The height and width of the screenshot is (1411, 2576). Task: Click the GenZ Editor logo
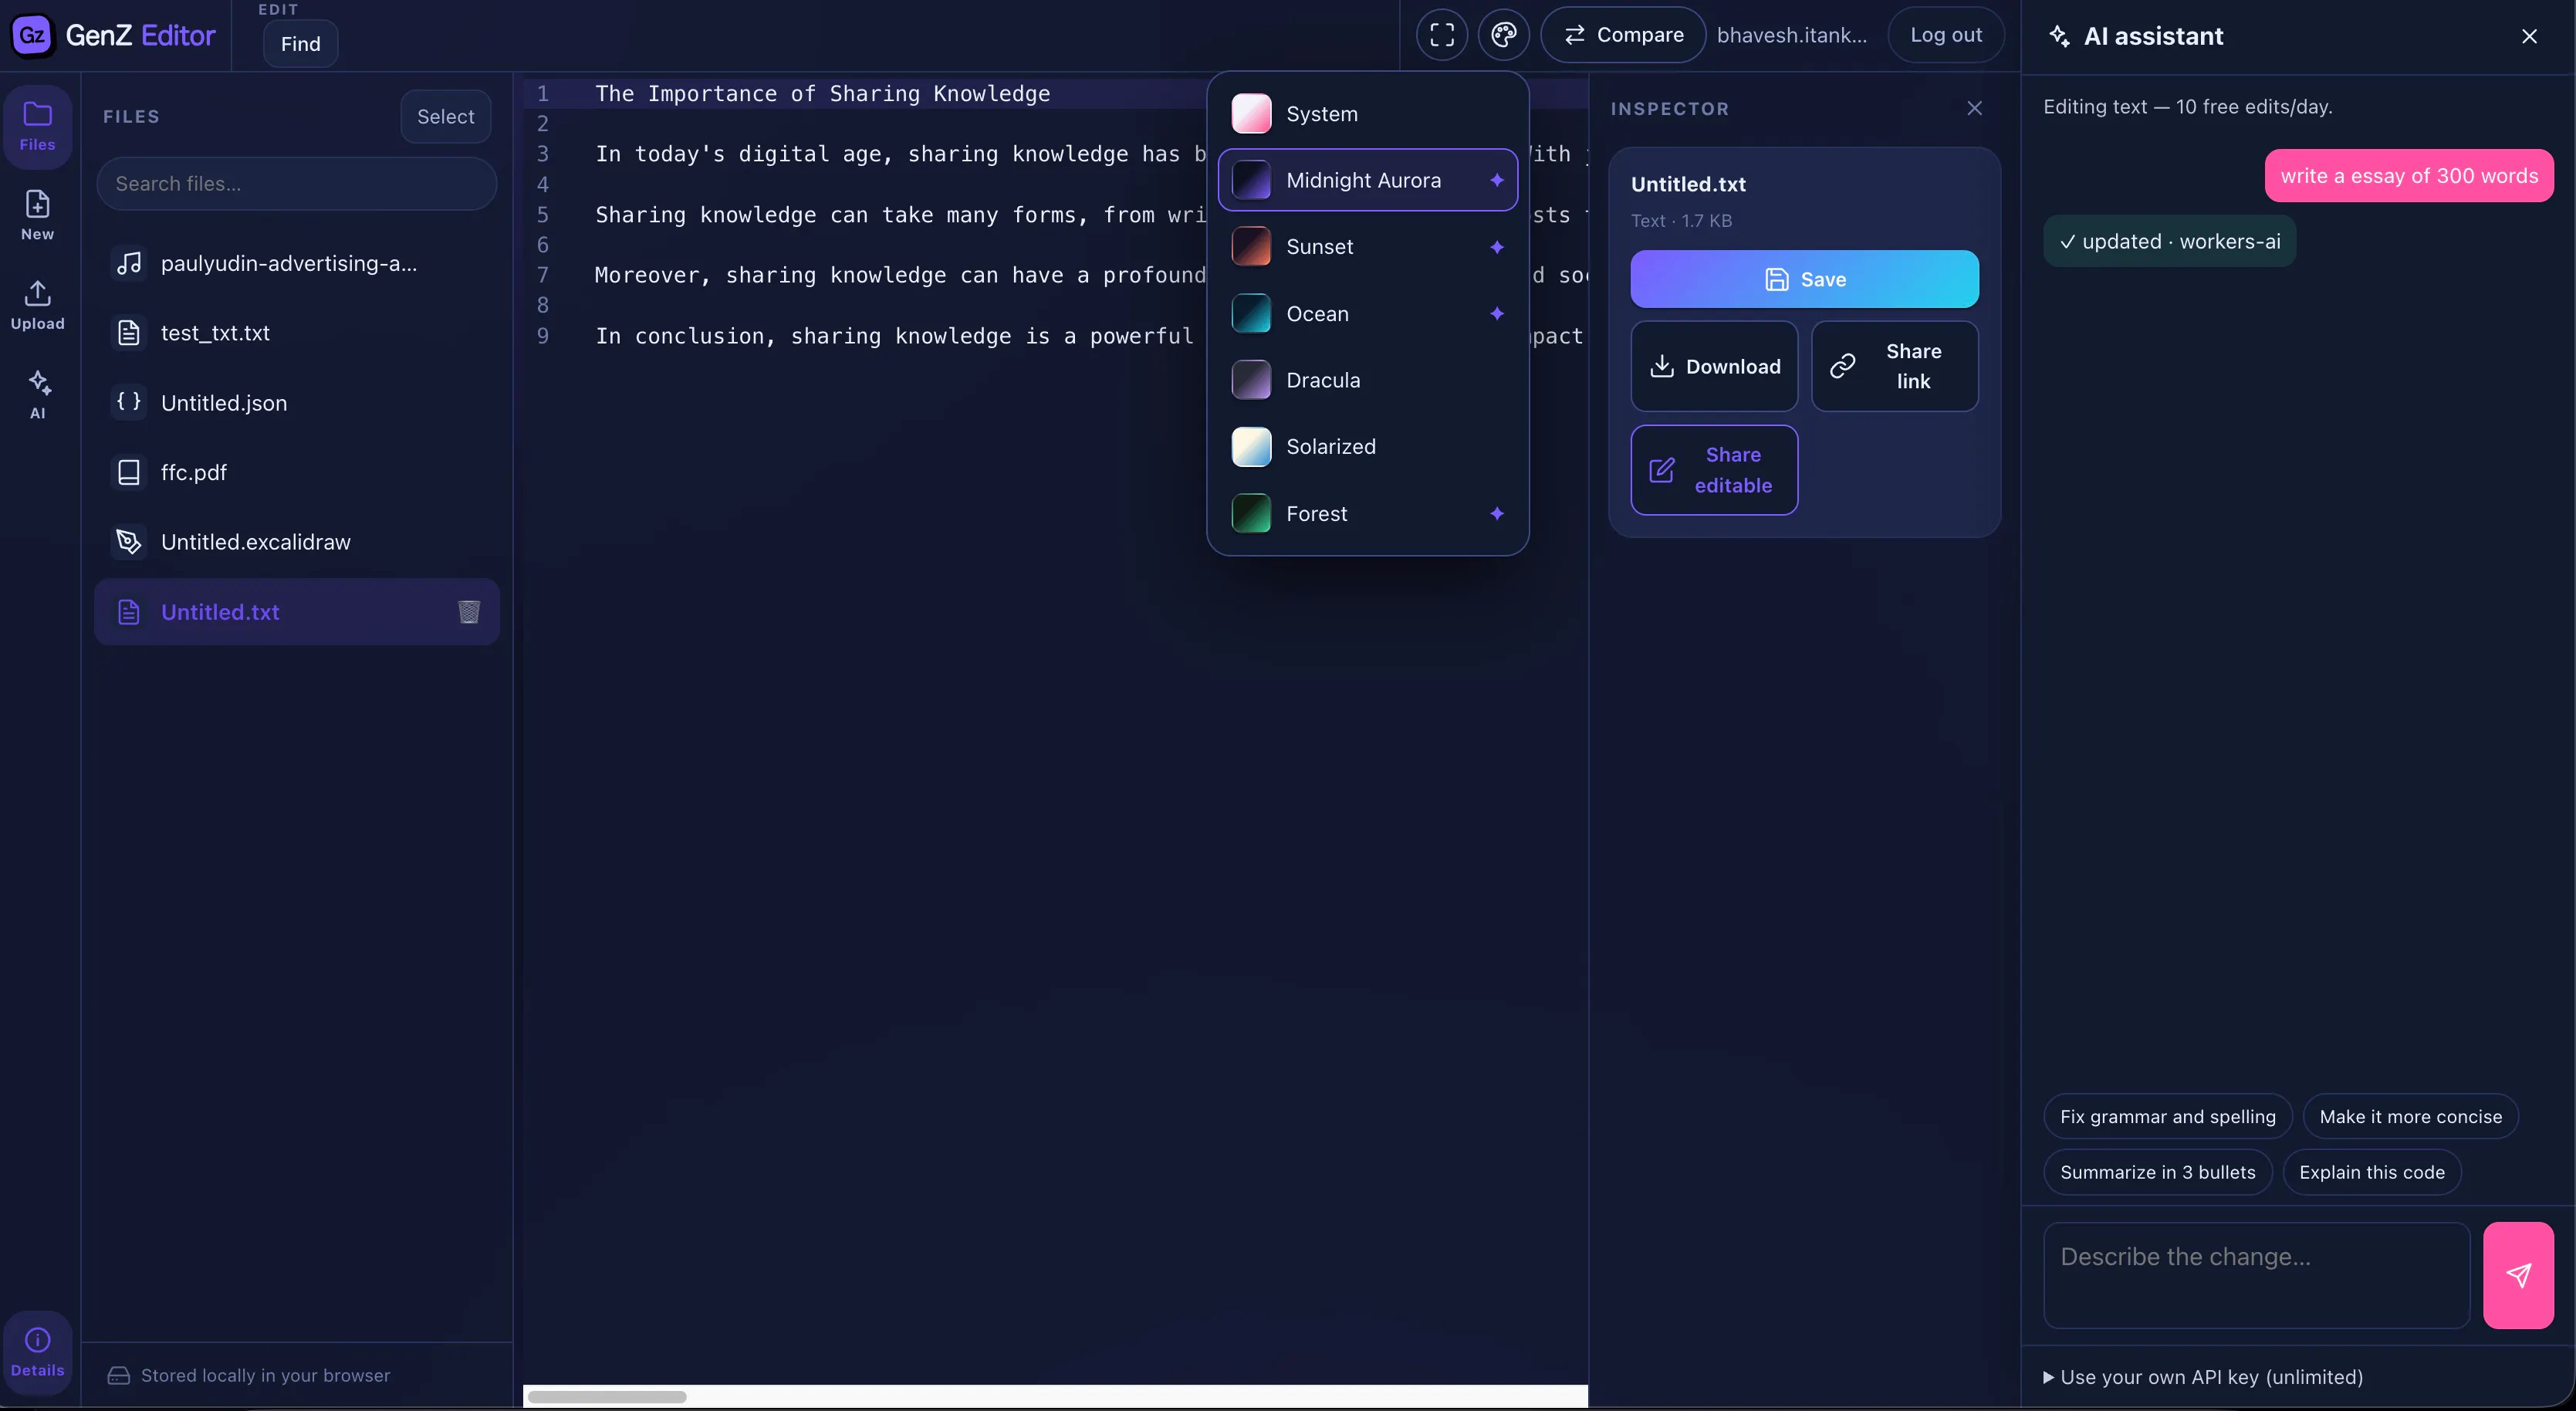point(113,35)
